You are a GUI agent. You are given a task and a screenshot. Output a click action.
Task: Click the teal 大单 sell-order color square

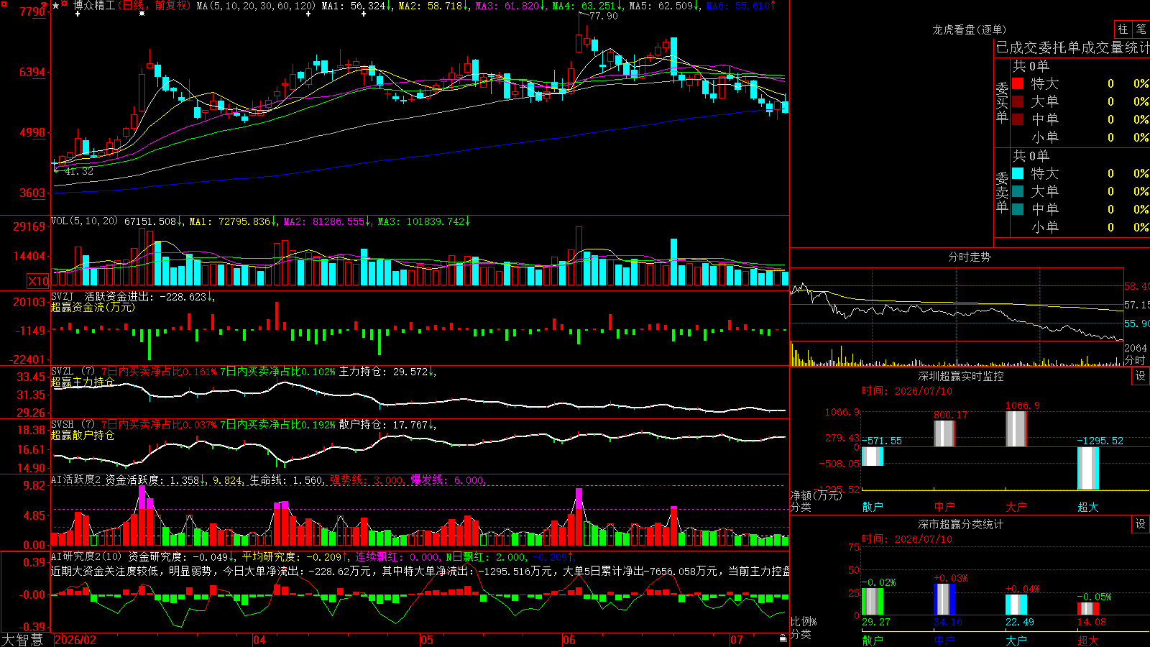tap(1018, 191)
